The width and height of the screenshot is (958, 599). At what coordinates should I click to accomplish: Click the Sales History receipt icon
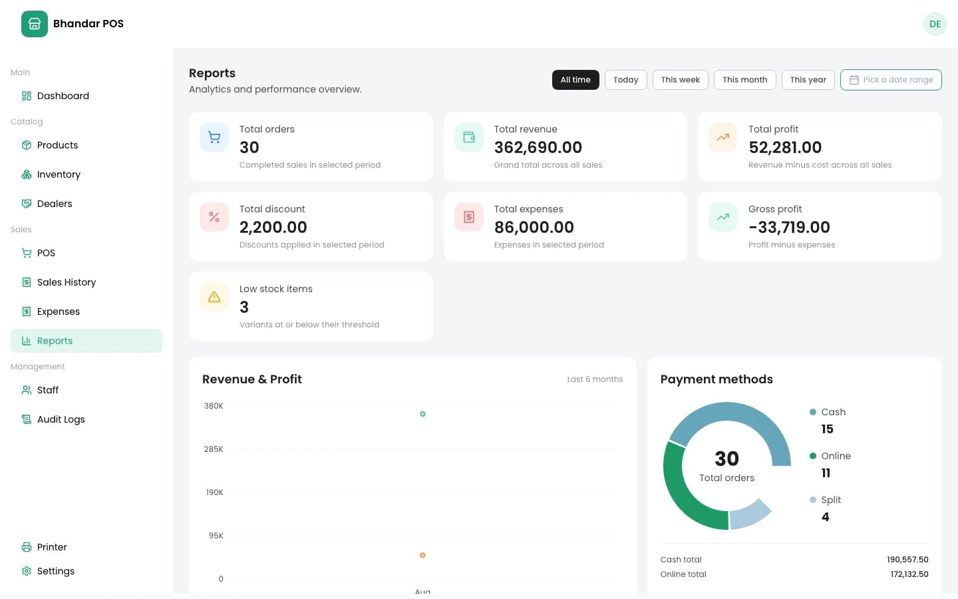click(x=27, y=282)
